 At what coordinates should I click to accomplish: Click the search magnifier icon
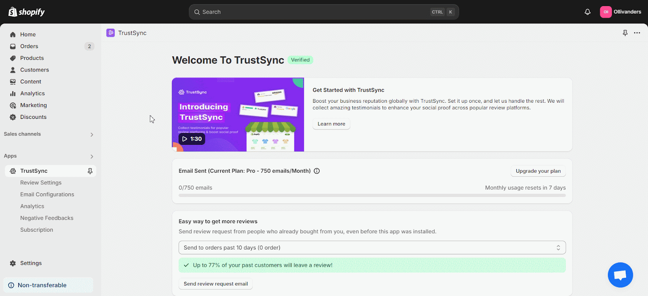(197, 12)
